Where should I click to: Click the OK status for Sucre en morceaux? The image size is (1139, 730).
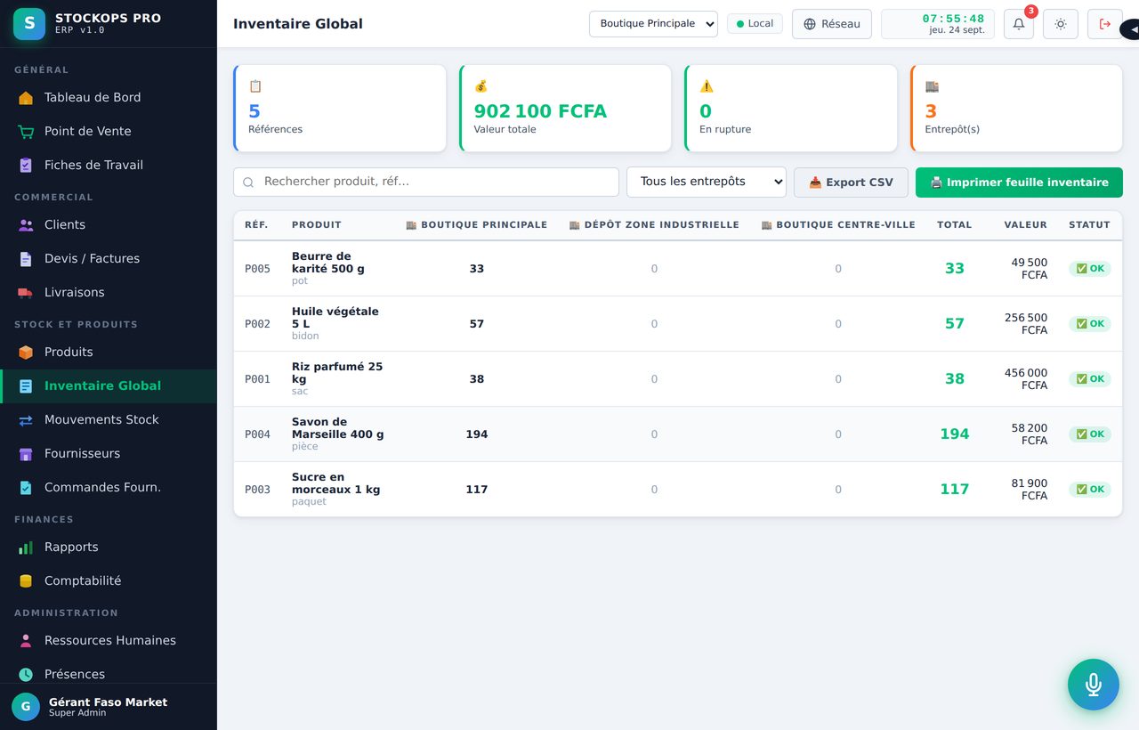pyautogui.click(x=1090, y=490)
